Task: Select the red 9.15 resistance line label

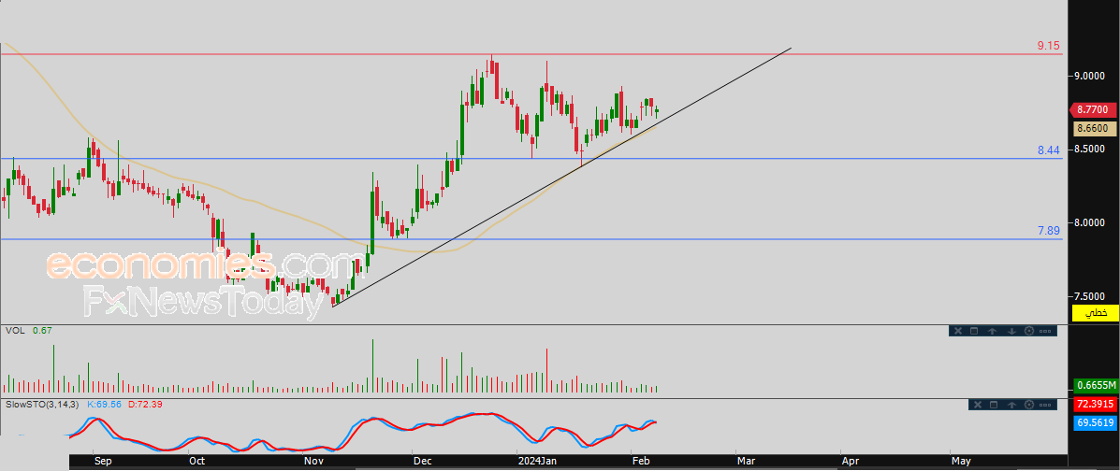Action: (1049, 46)
